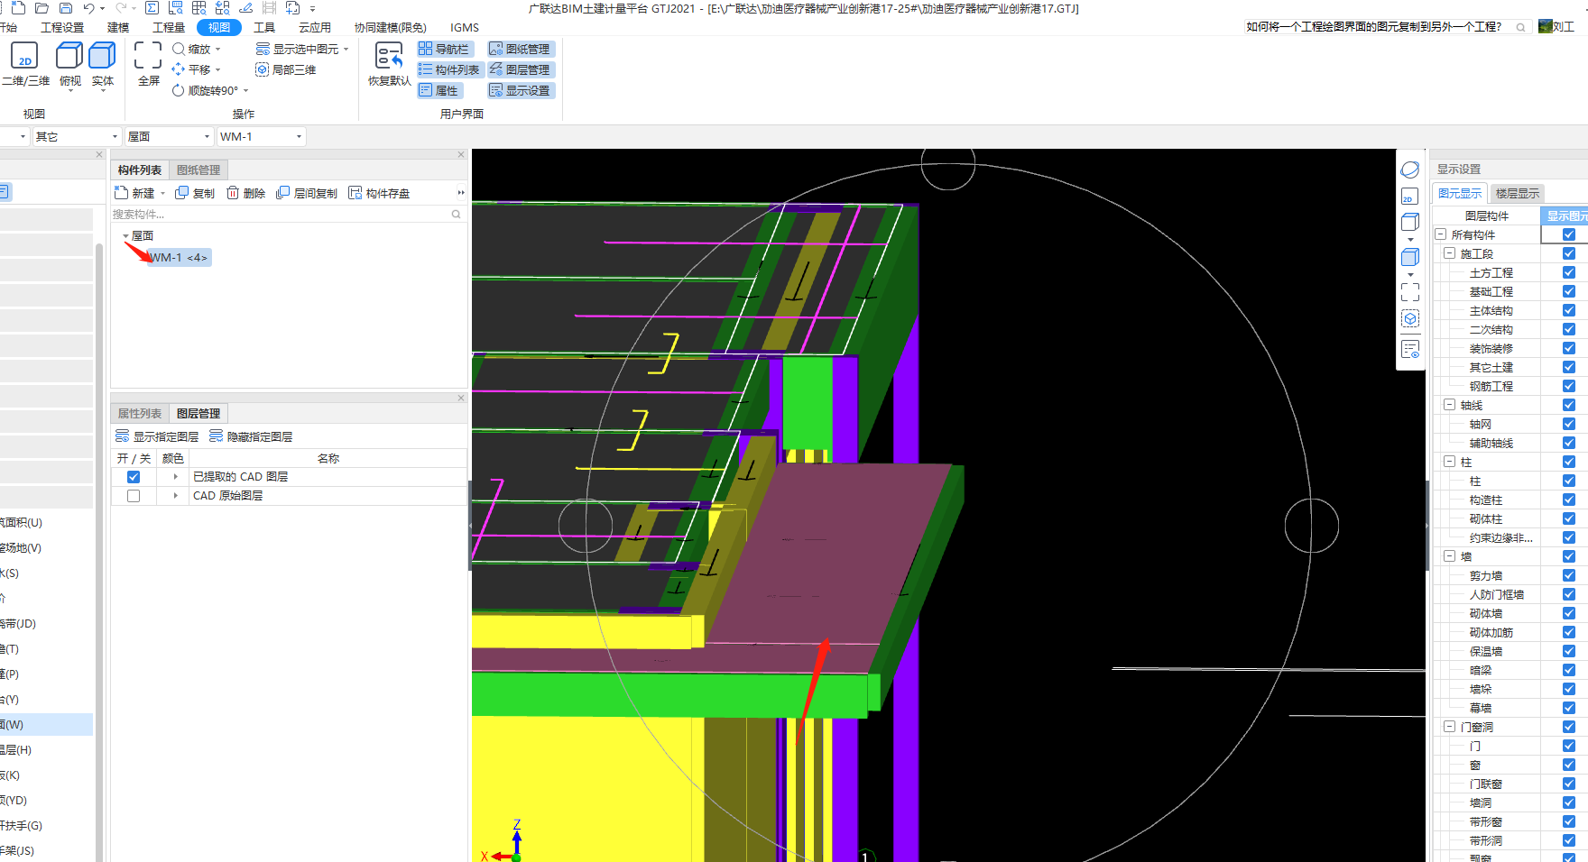1588x862 pixels.
Task: Toggle the 构件列表 panel button
Action: click(x=449, y=69)
